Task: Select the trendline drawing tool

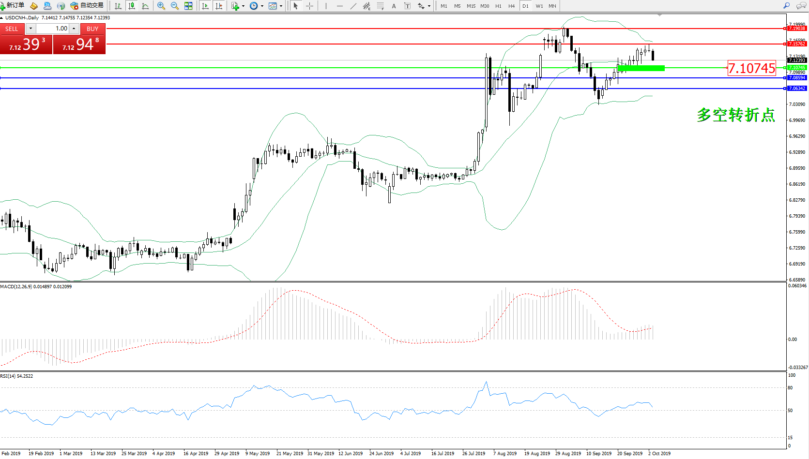Action: point(353,6)
